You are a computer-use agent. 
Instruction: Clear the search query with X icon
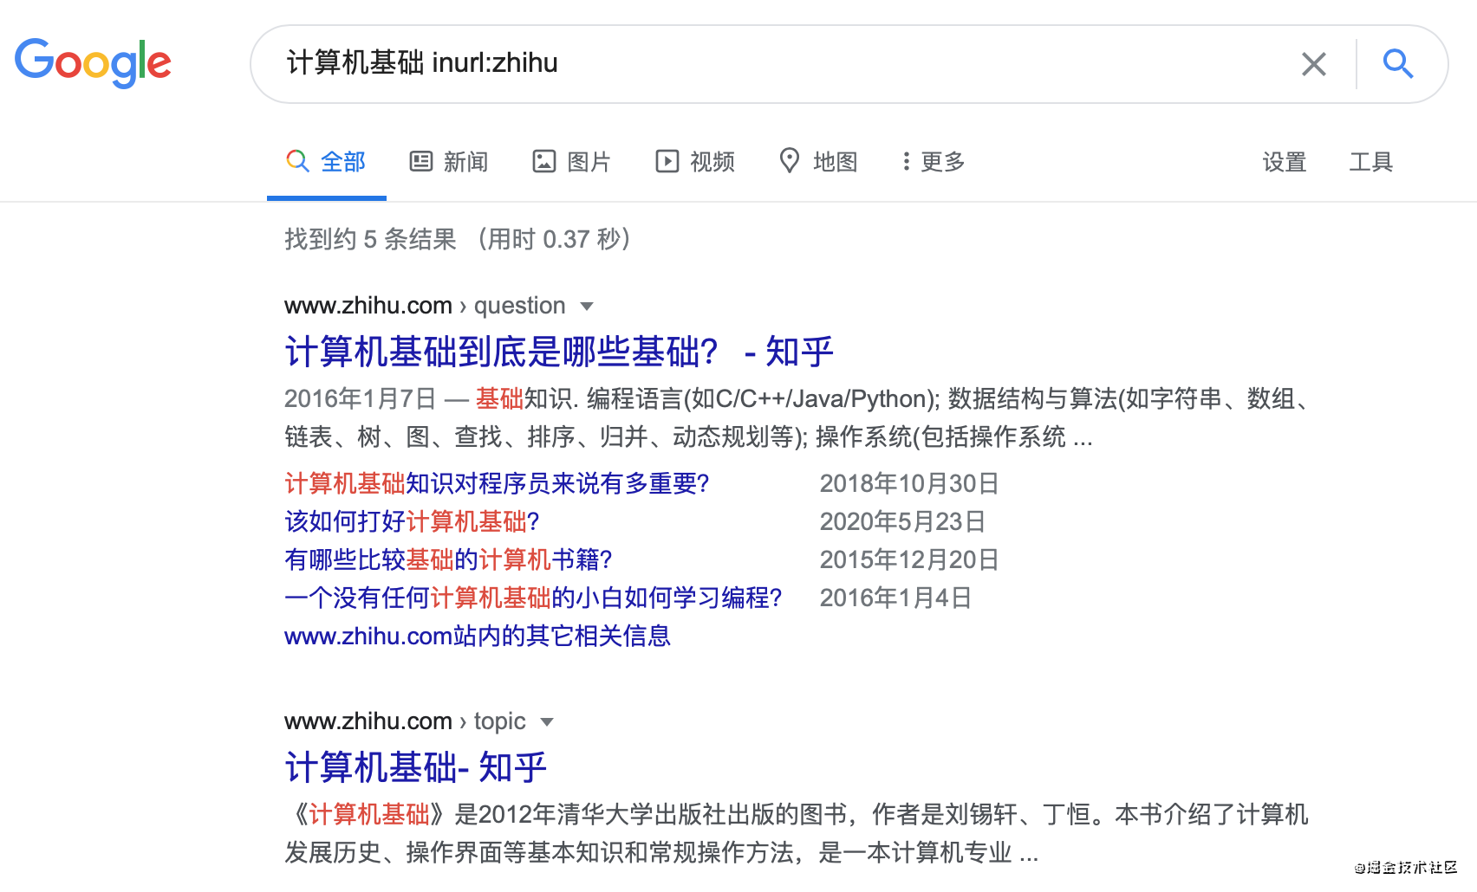[1314, 63]
